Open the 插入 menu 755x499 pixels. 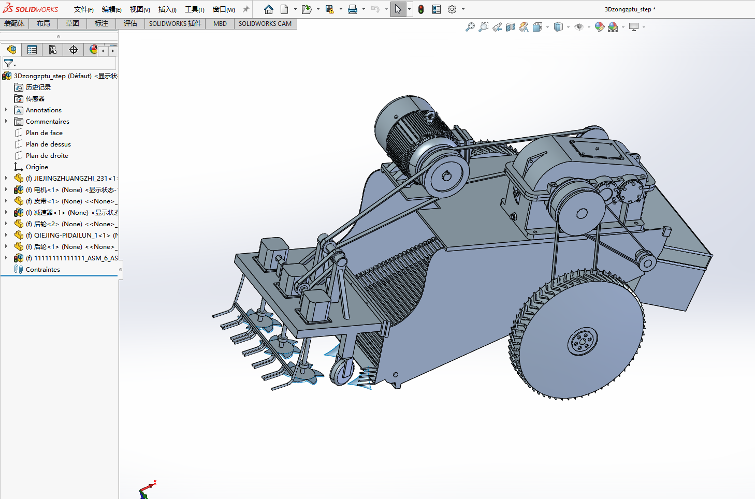click(167, 9)
